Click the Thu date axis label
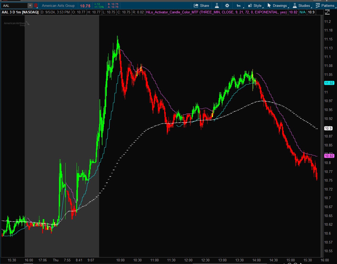This screenshot has width=337, height=264. pyautogui.click(x=56, y=260)
